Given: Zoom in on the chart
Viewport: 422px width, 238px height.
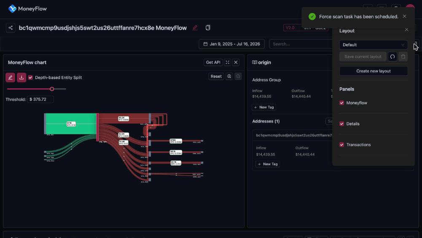Looking at the screenshot, I should [229, 77].
